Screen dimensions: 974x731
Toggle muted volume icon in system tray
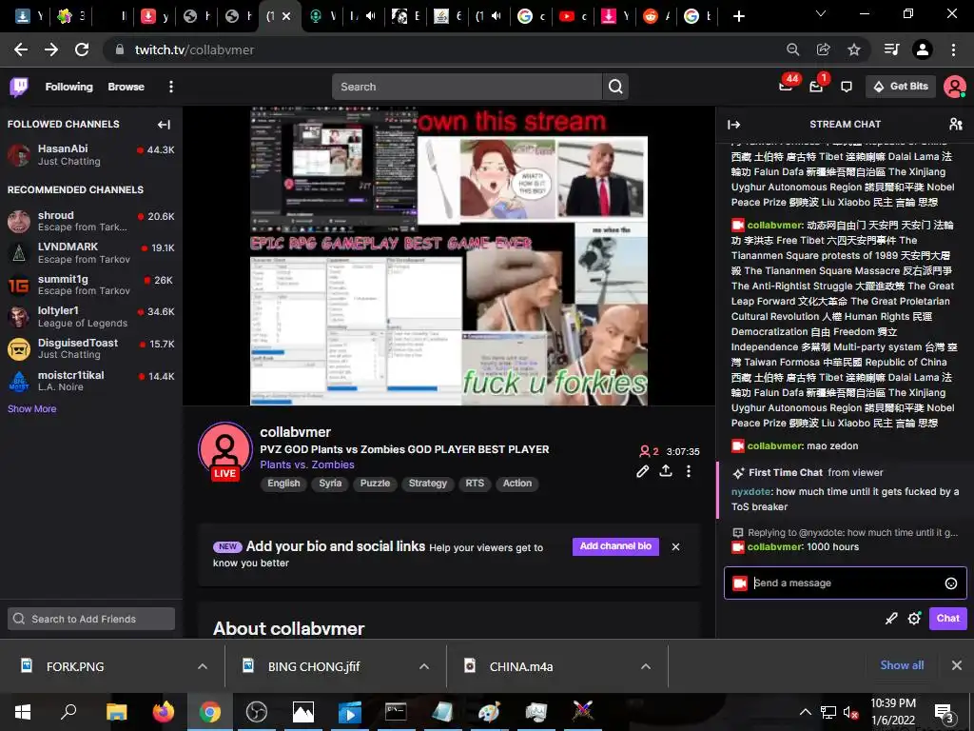click(850, 712)
